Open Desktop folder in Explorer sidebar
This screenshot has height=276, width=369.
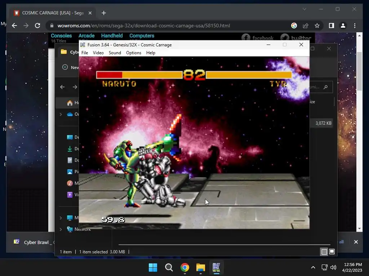point(72,137)
